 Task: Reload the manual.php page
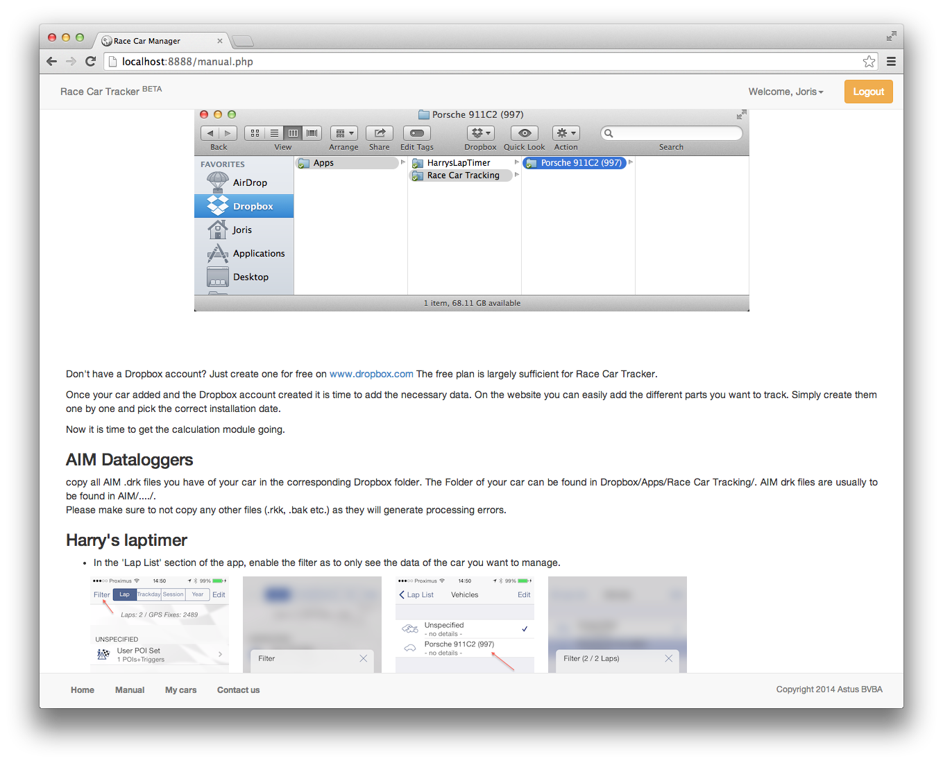[x=90, y=62]
